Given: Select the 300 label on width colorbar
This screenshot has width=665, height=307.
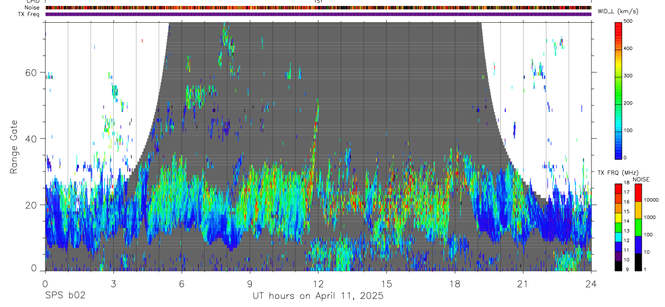Looking at the screenshot, I should tap(629, 76).
